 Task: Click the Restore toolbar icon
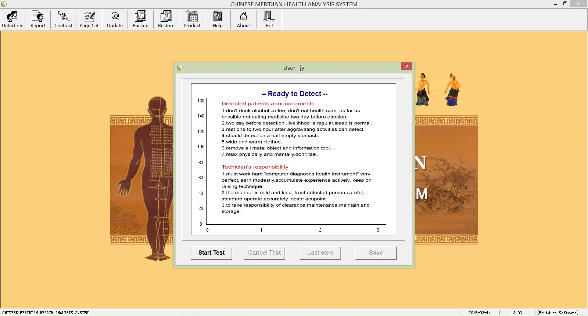[166, 19]
